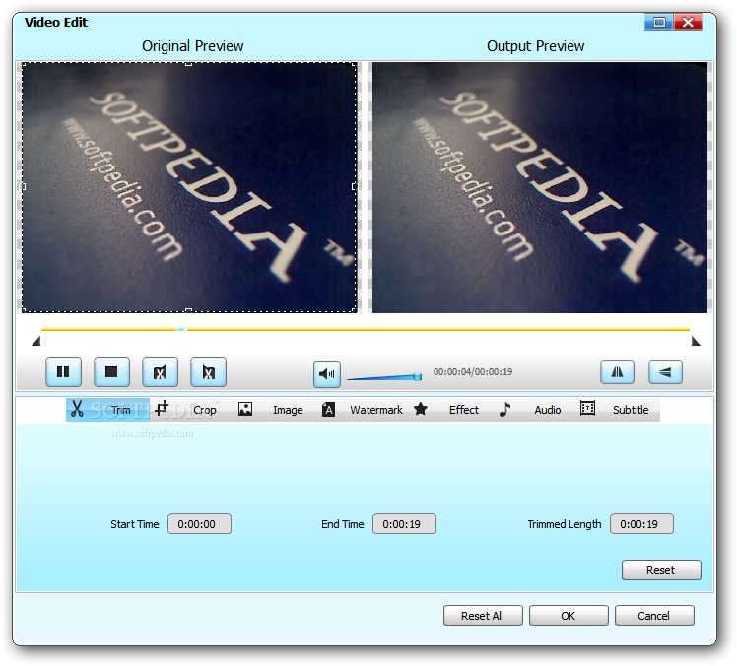Click the Start Time field

[199, 523]
